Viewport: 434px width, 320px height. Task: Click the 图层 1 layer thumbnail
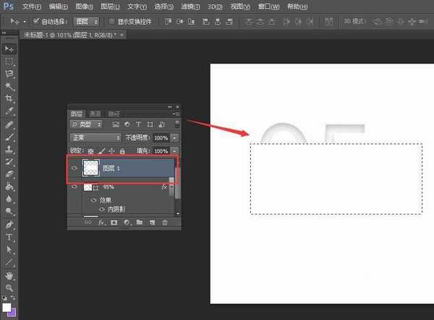click(x=92, y=168)
